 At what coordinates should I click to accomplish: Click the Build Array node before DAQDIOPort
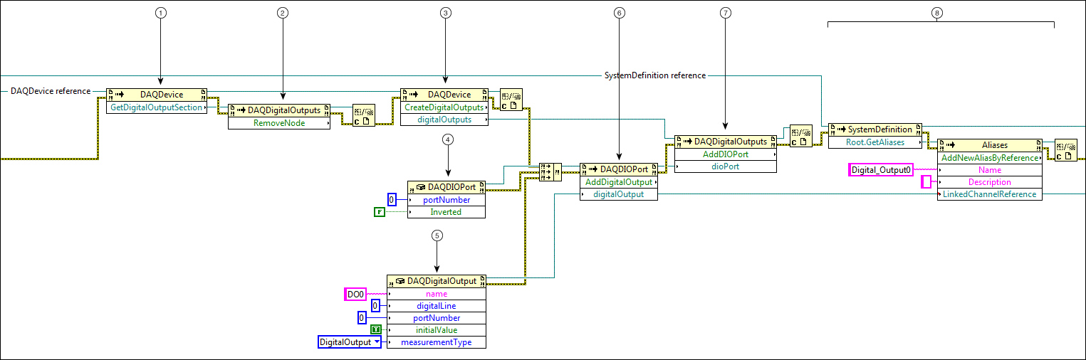550,170
